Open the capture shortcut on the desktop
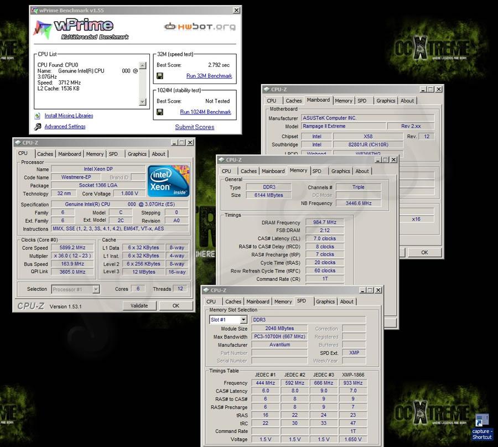This screenshot has height=447, width=498. tap(482, 427)
